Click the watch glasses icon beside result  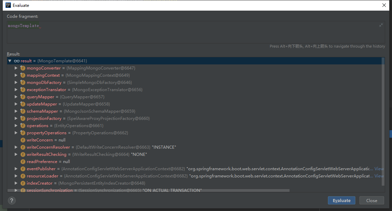click(x=16, y=61)
